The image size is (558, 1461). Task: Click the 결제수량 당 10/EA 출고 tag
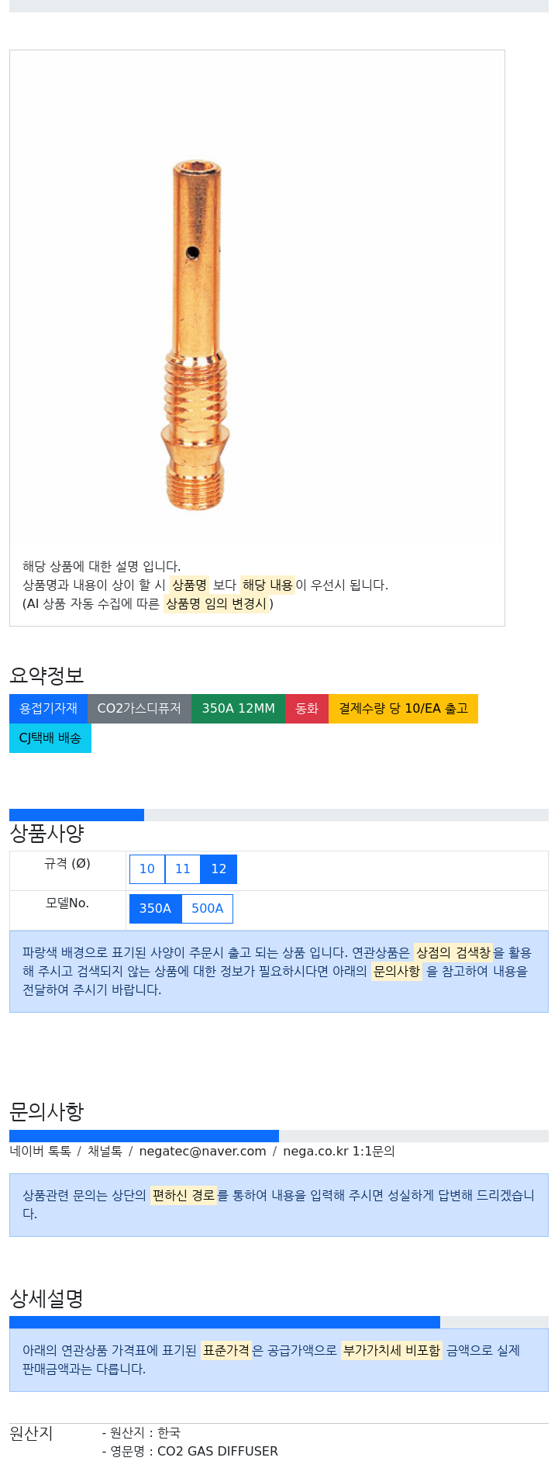403,709
